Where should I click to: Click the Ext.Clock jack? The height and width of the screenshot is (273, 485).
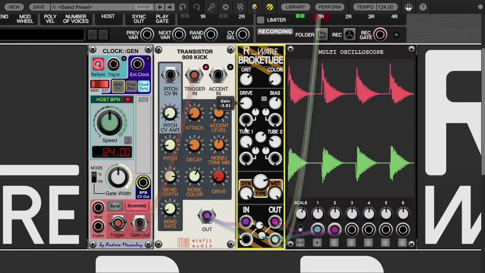coord(138,64)
